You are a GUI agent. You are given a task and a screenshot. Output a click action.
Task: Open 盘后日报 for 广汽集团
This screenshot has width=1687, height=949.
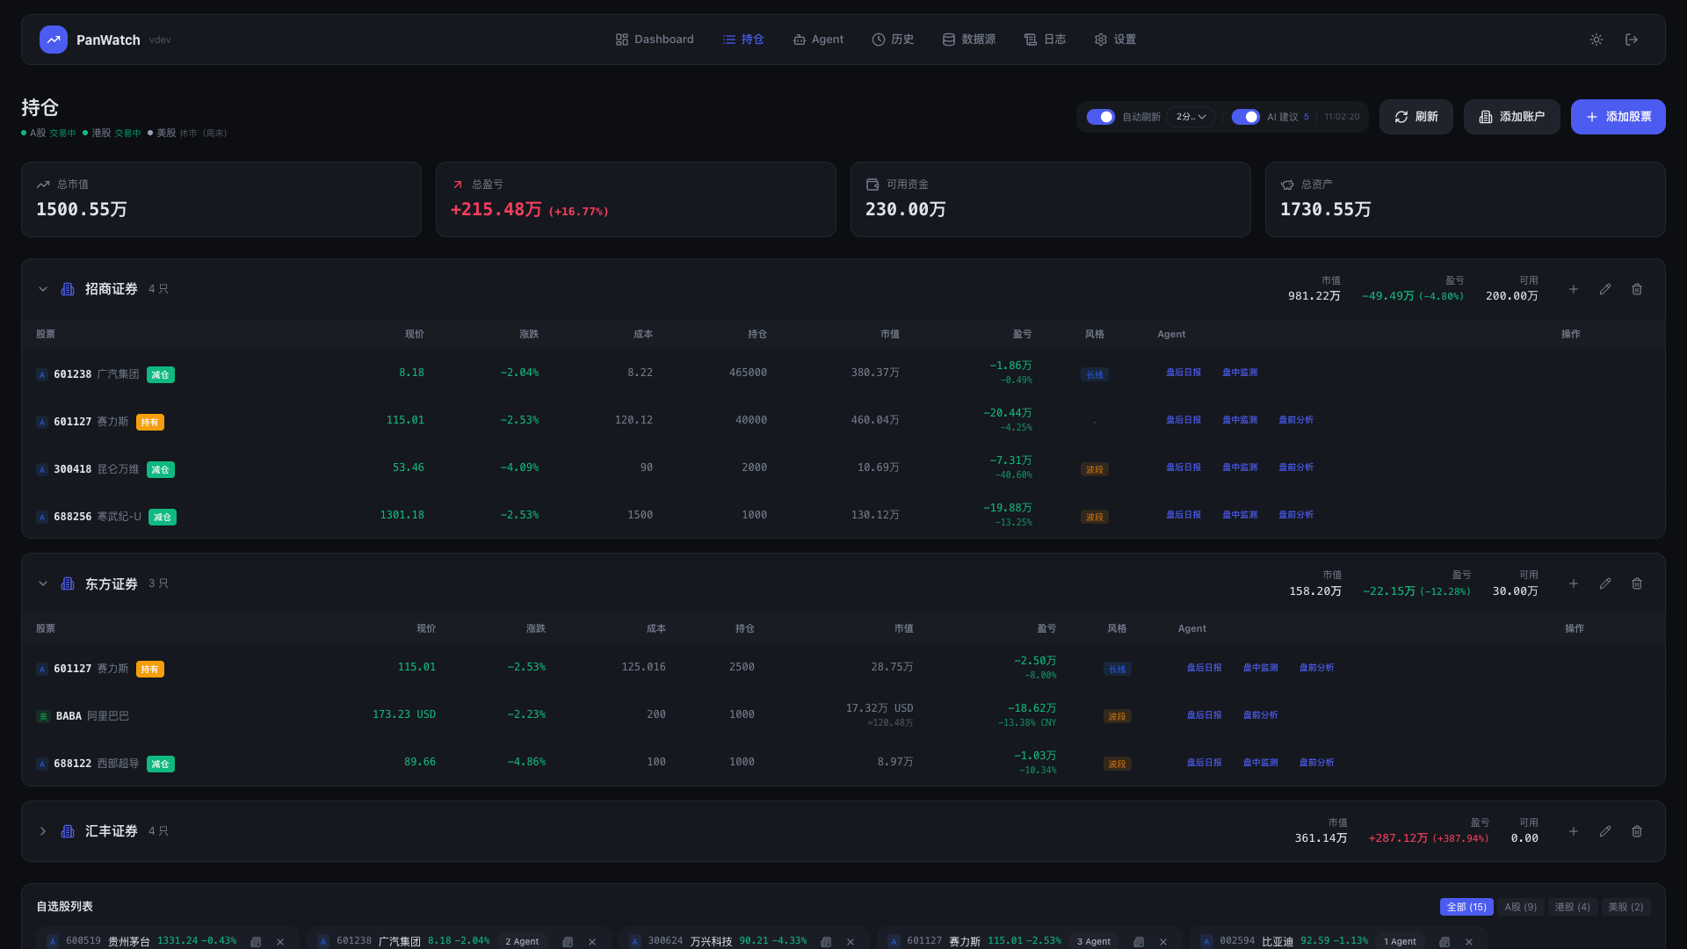1184,372
